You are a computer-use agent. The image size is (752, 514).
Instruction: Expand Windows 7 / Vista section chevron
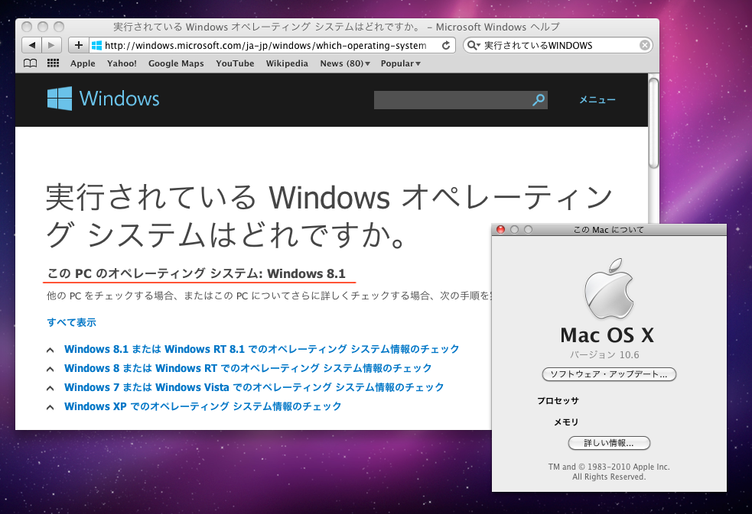tap(50, 388)
